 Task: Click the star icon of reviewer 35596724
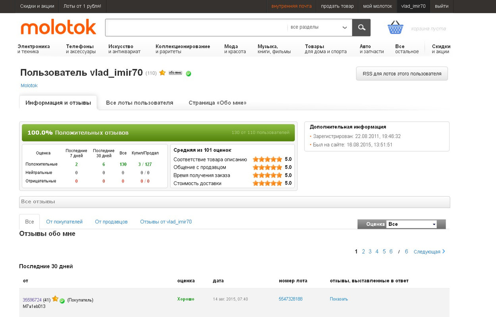55,299
